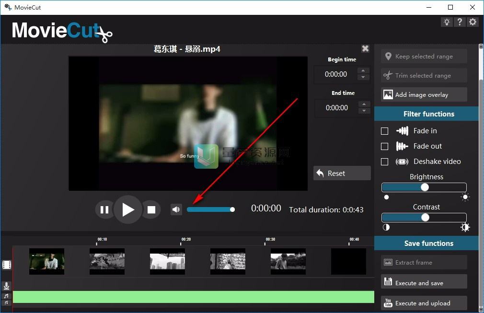
Task: Open settings with the gear icon
Action: click(473, 22)
